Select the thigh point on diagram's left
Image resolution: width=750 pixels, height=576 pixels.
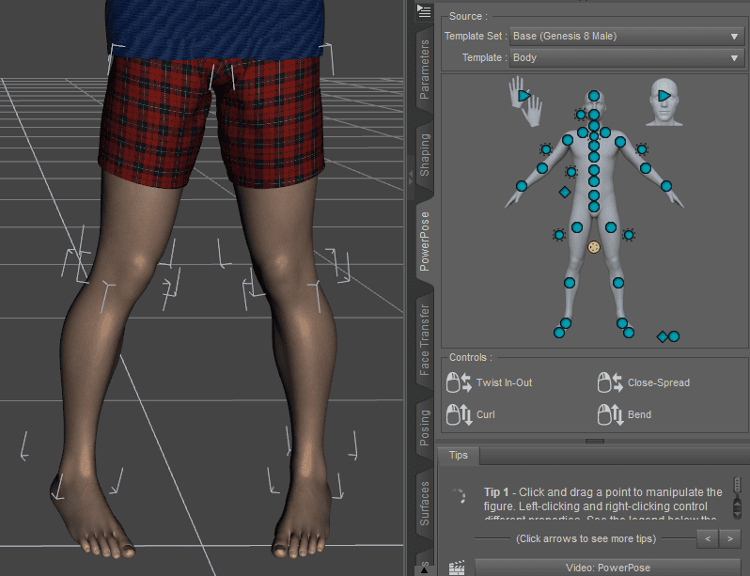tap(577, 227)
